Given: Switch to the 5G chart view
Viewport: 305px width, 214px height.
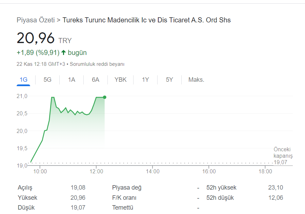Looking at the screenshot, I should click(47, 79).
